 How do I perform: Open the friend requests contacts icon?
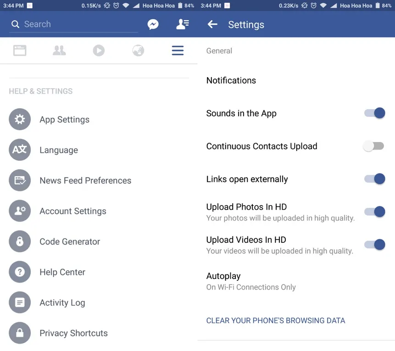183,24
